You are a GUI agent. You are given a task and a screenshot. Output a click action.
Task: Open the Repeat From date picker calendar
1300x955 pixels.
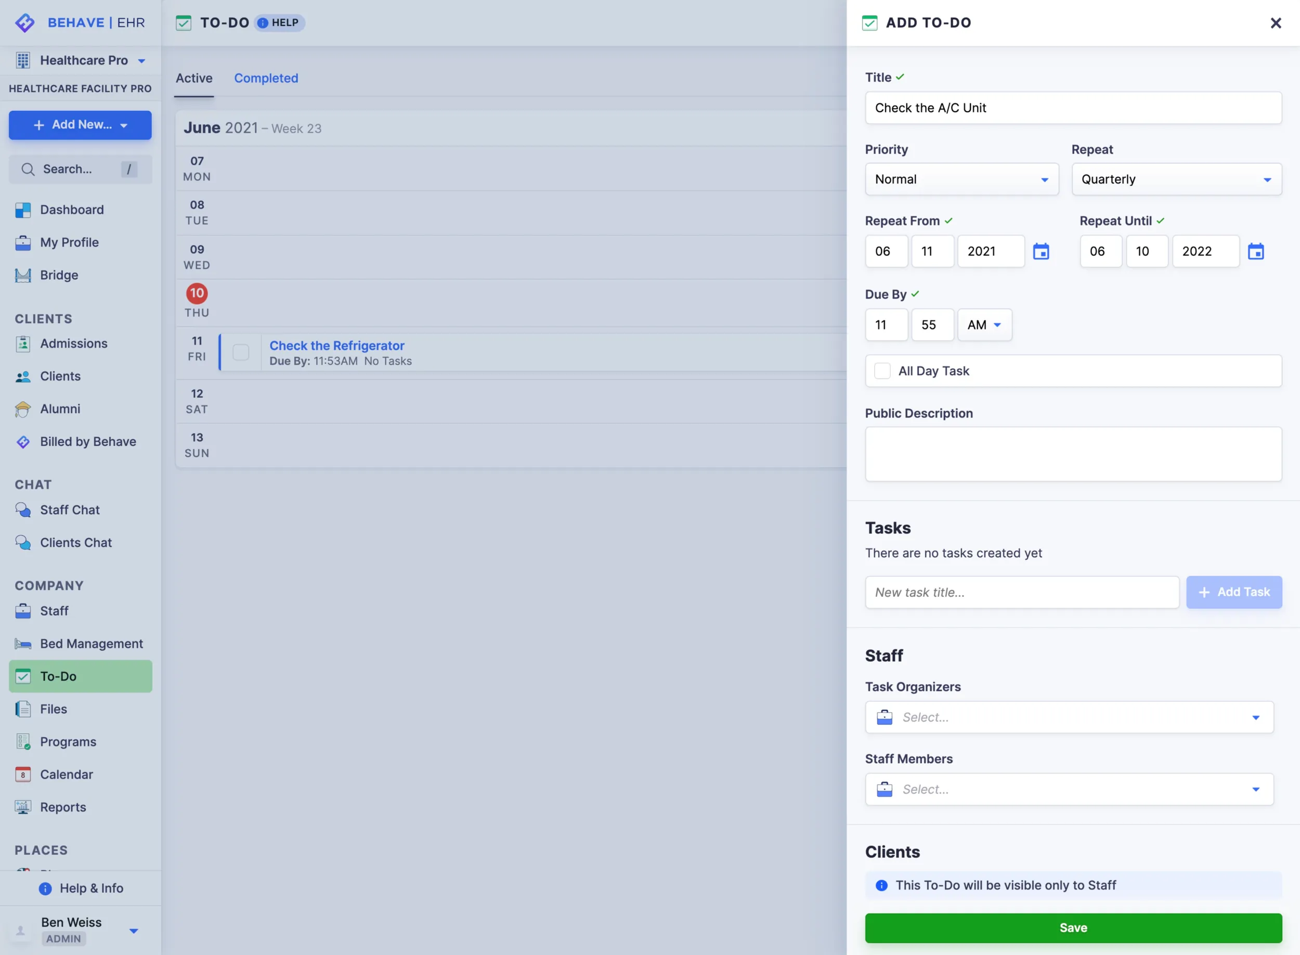[1041, 251]
